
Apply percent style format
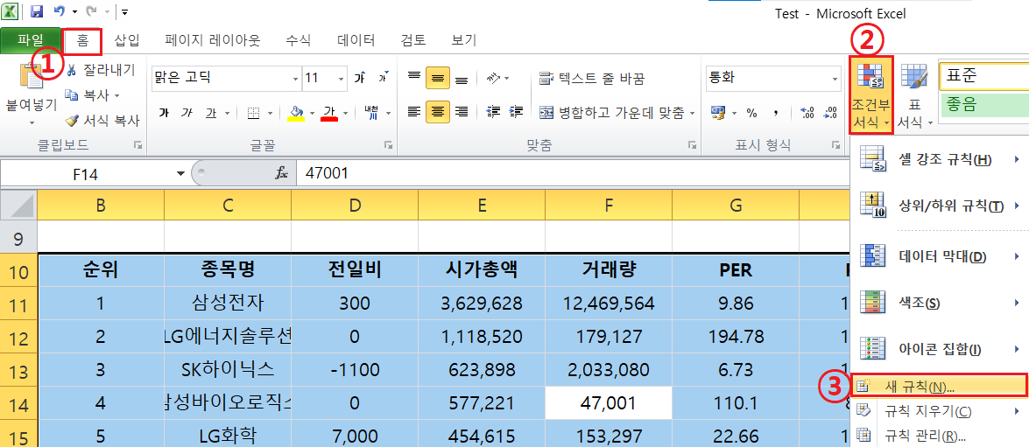(x=751, y=114)
